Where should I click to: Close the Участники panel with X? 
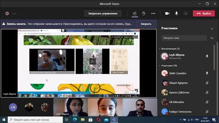pos(212,29)
